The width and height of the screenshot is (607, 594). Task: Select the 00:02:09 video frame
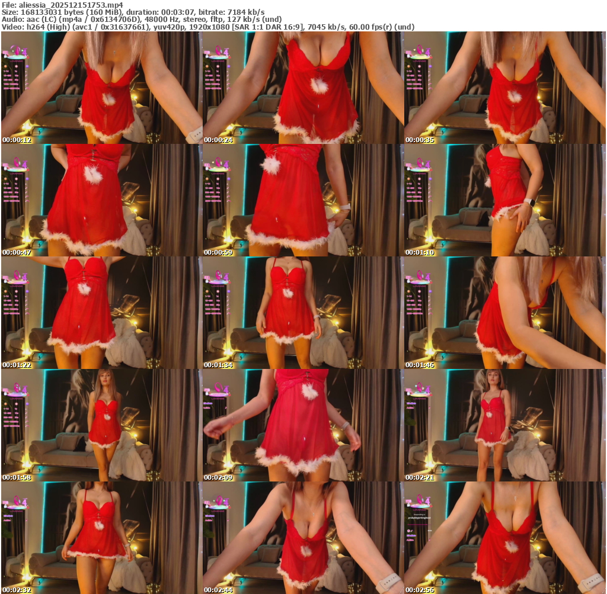(x=303, y=425)
